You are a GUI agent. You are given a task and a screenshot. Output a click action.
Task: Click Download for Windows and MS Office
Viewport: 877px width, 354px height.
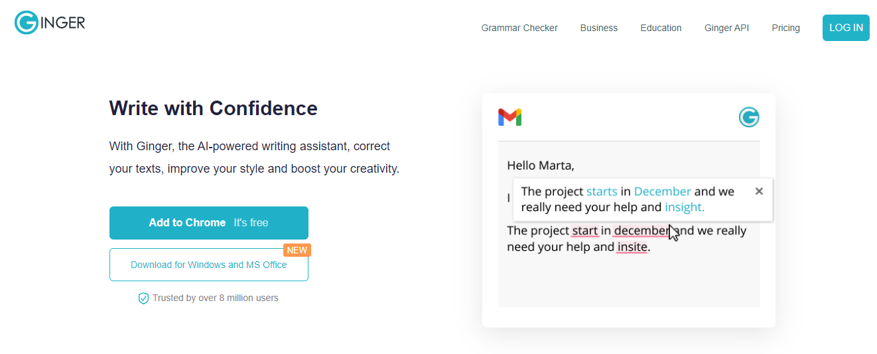pos(208,265)
